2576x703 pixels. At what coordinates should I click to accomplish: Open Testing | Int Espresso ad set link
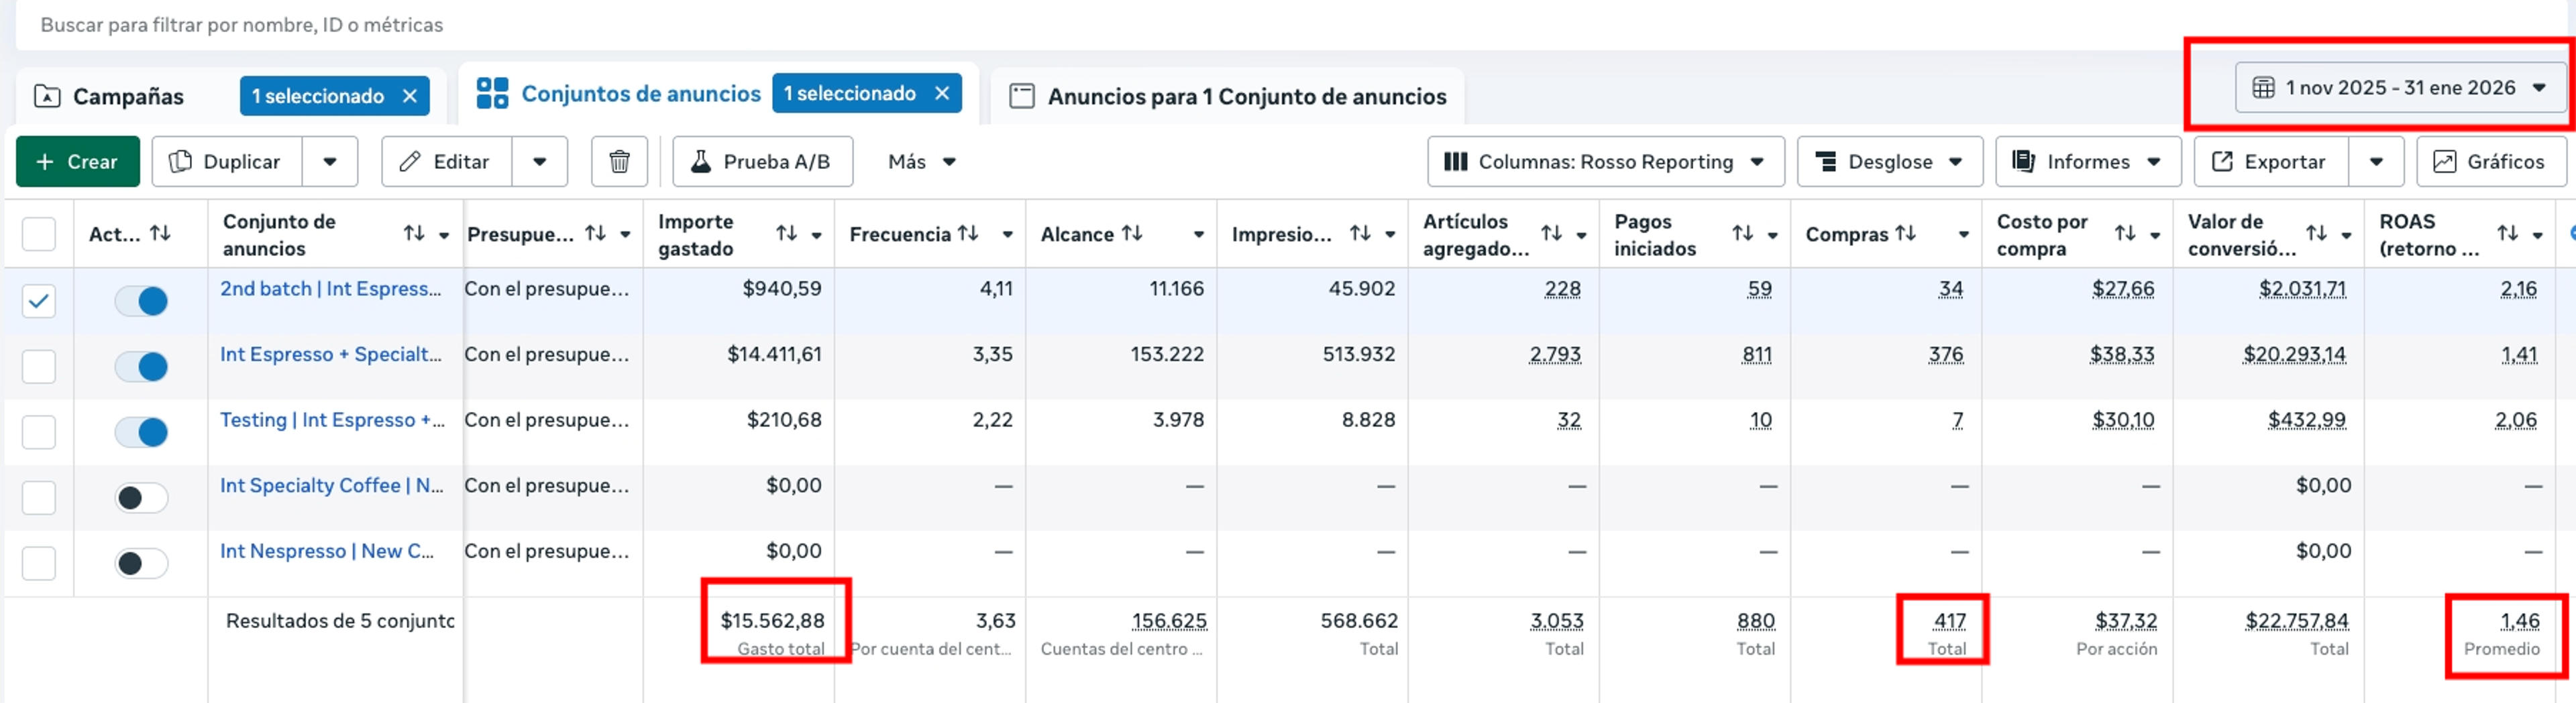tap(332, 420)
